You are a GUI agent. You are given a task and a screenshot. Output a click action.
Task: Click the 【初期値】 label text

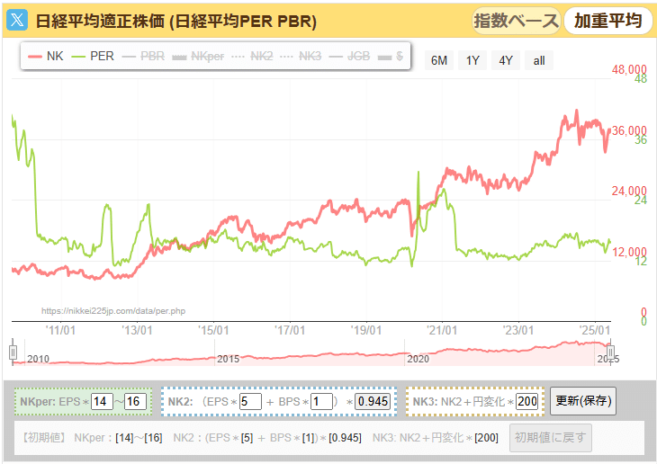click(x=43, y=438)
